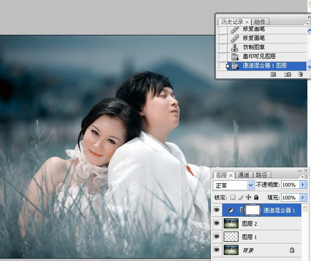Click the new document from state icon in History
This screenshot has width=311, height=261.
[x=273, y=74]
